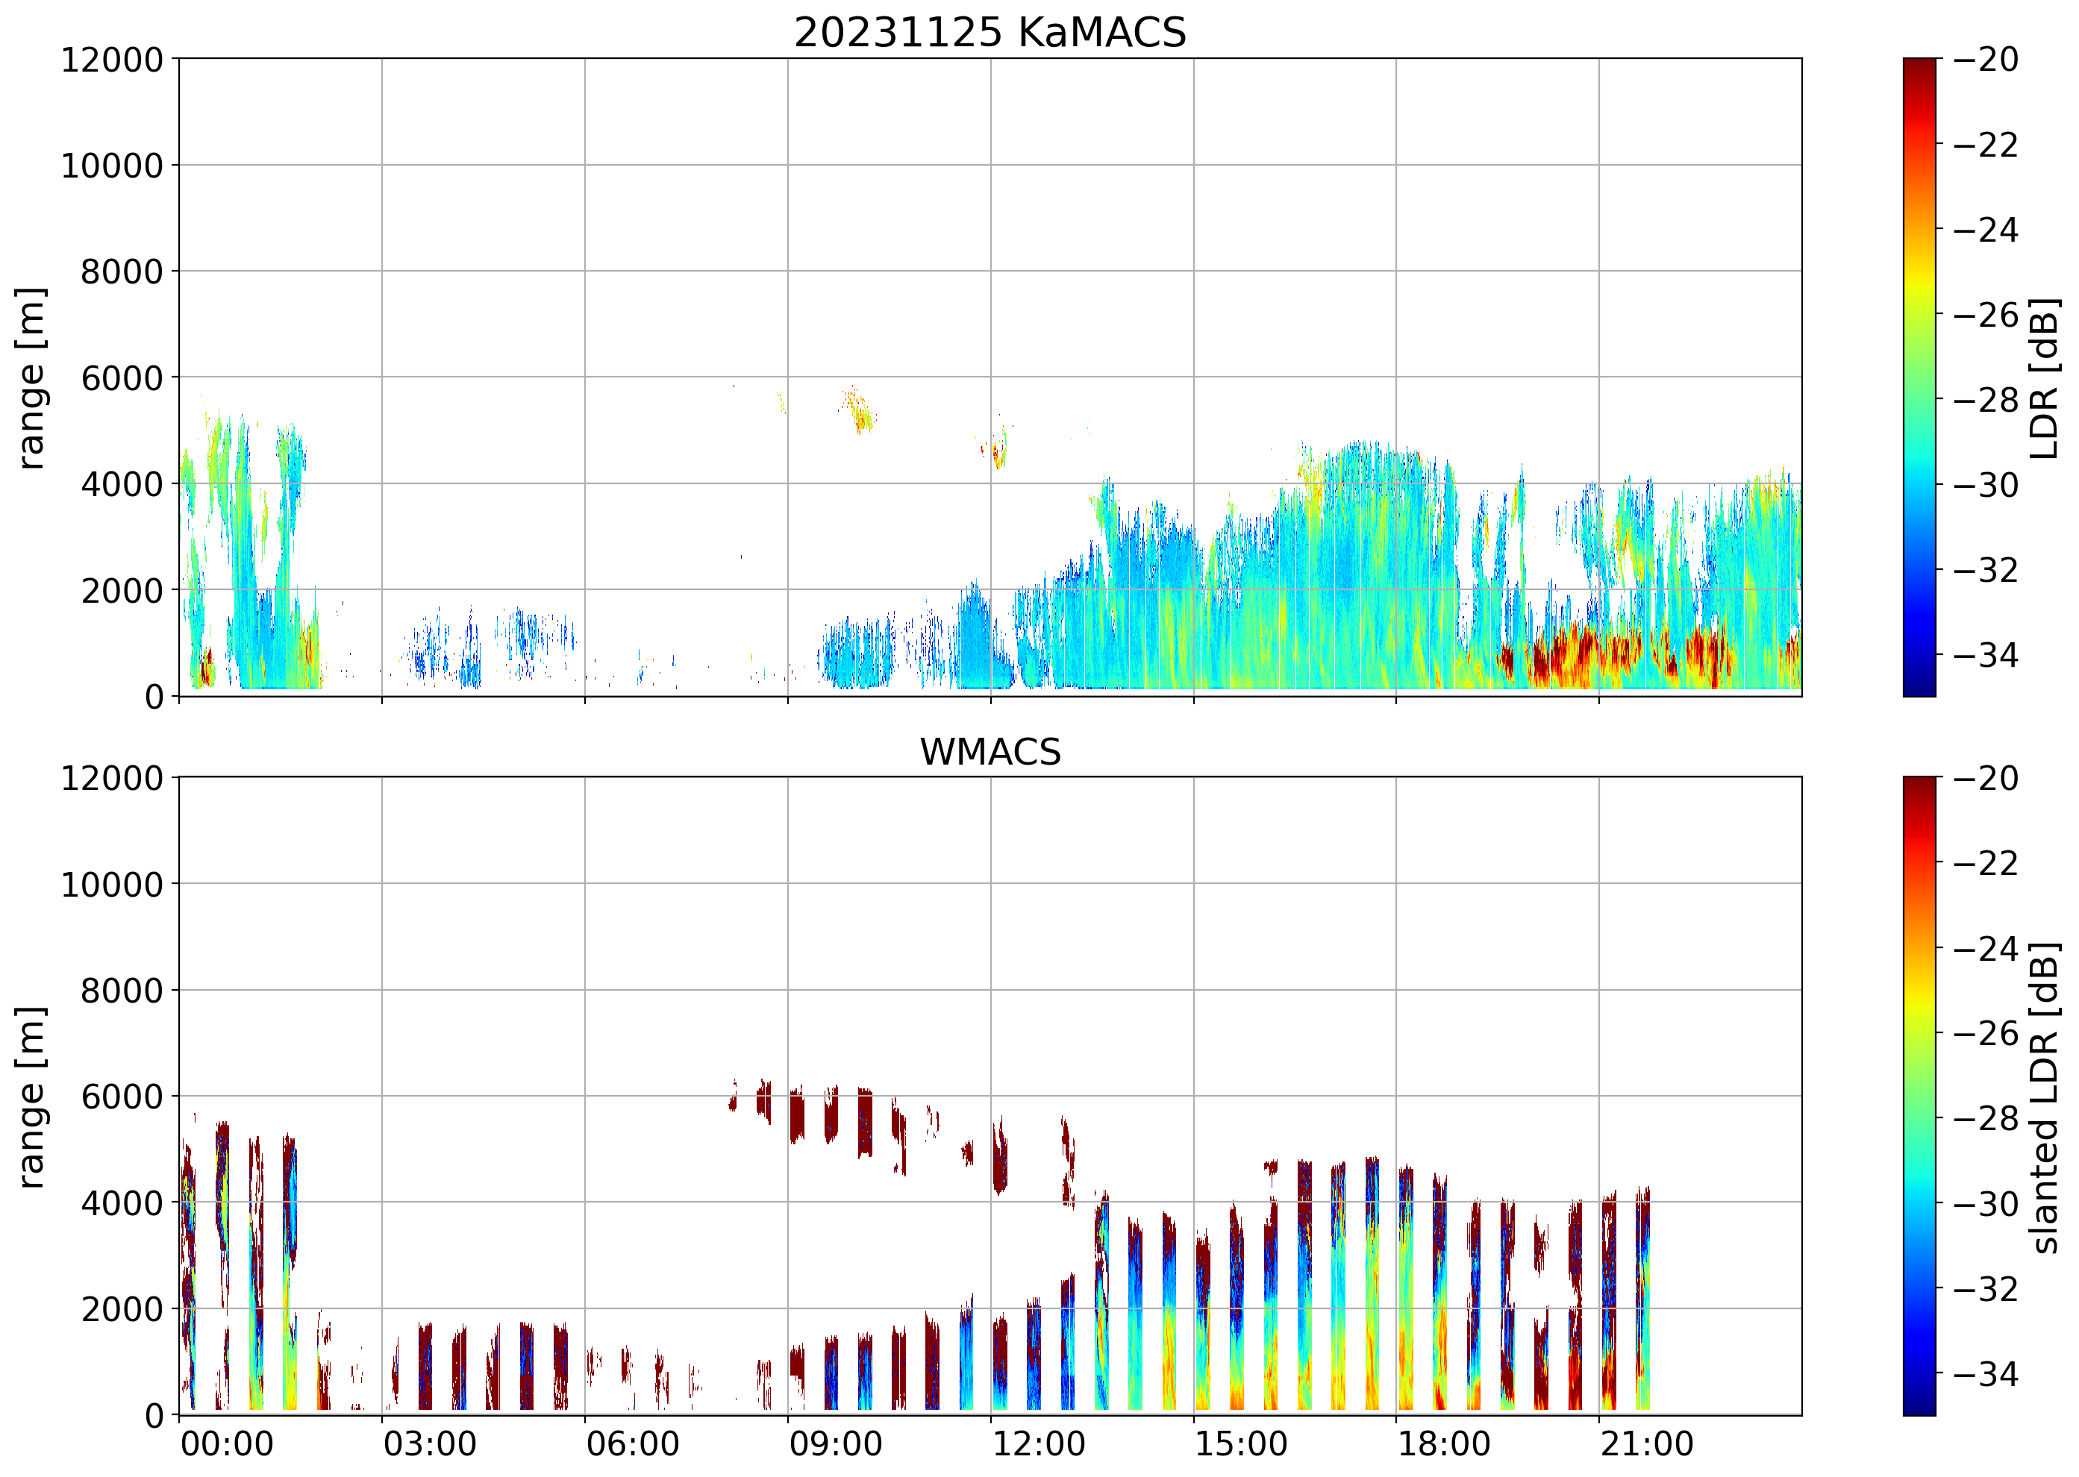Click the -20 tick on top colorbar
This screenshot has width=2079, height=1477.
point(1985,60)
